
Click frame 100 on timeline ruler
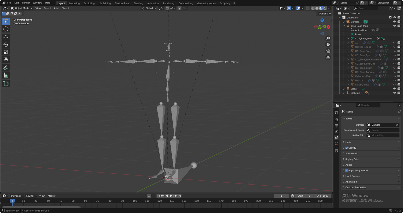pyautogui.click(x=135, y=201)
